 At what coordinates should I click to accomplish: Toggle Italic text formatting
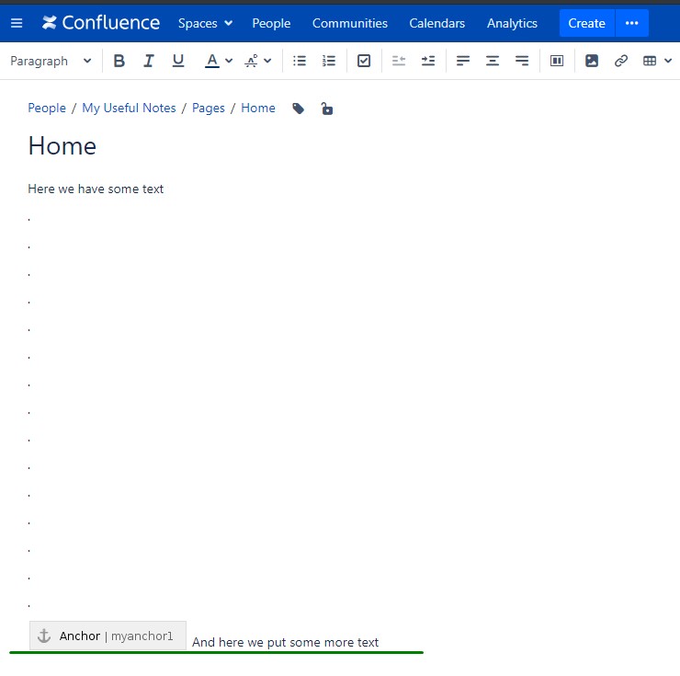coord(149,61)
